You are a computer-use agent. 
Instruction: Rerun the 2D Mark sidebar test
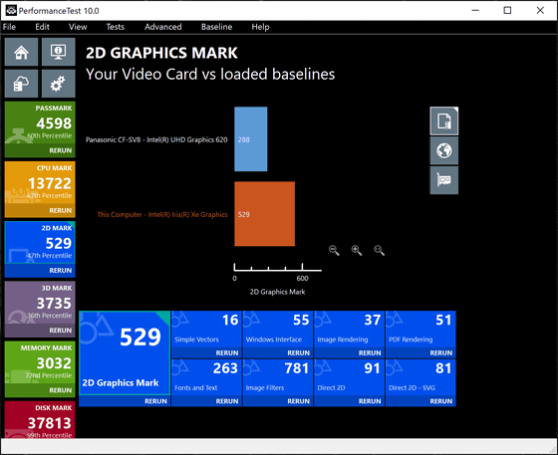60,271
